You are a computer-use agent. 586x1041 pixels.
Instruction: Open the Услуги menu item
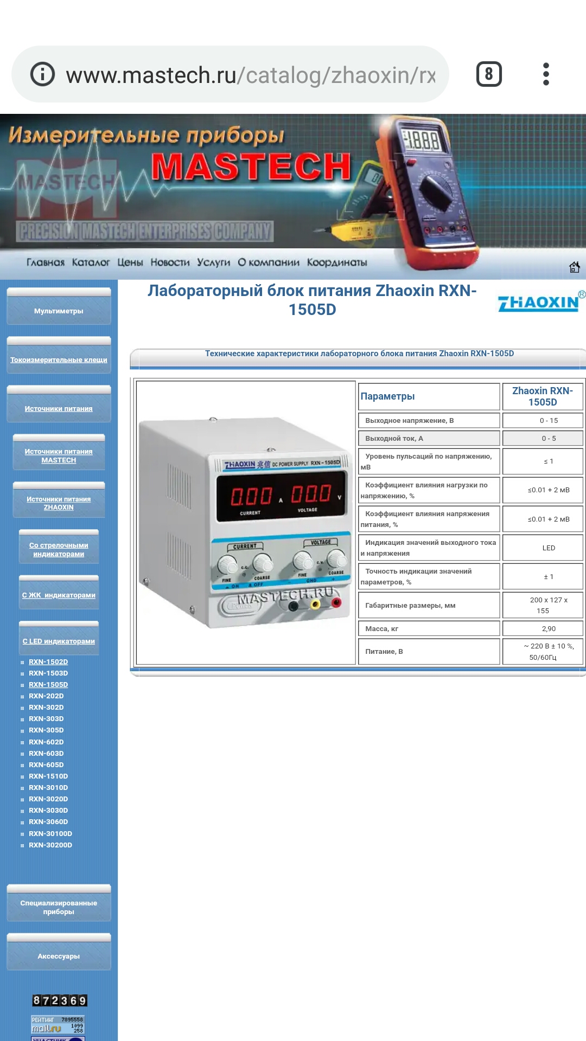[x=213, y=262]
